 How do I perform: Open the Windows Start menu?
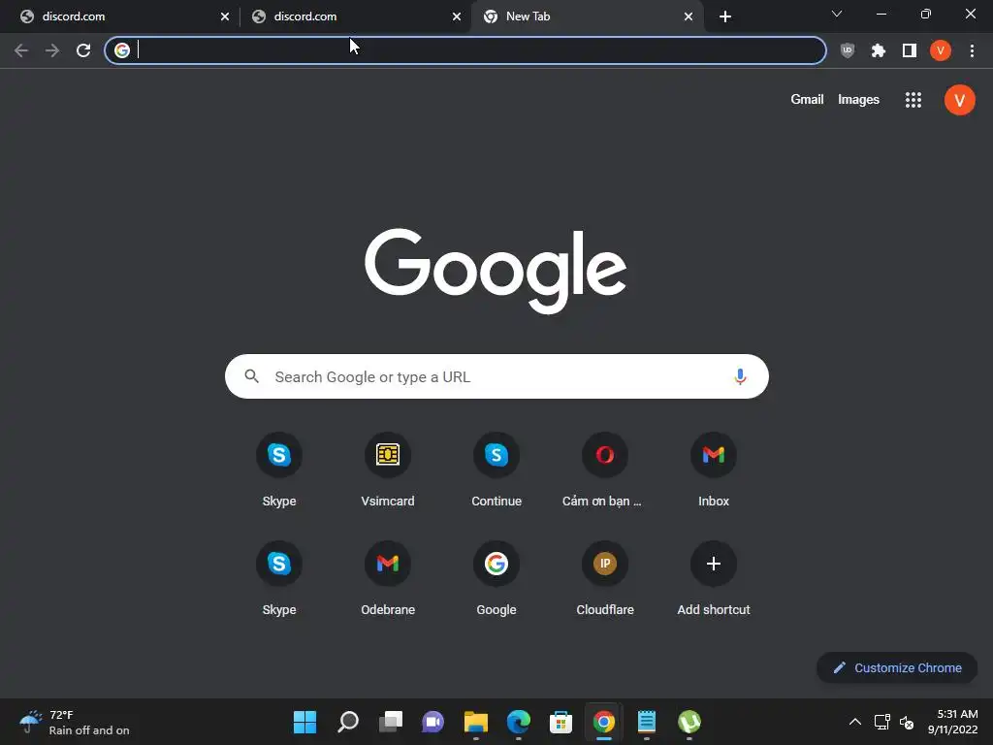coord(304,722)
